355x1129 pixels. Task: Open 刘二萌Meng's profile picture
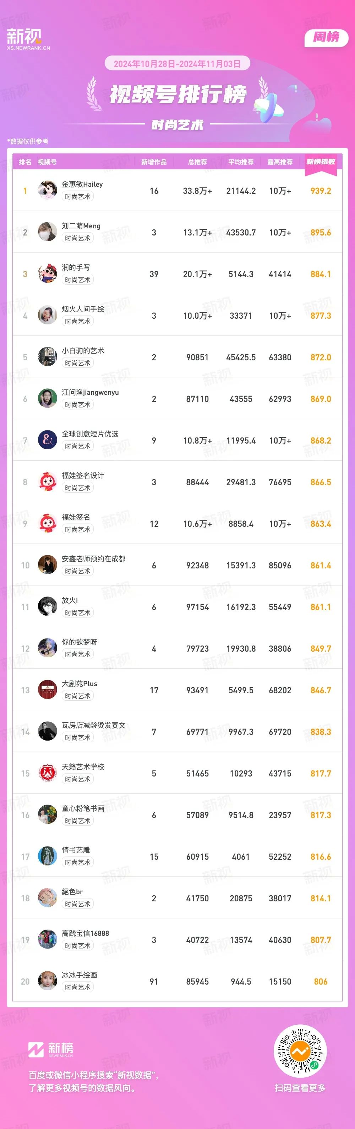(47, 232)
